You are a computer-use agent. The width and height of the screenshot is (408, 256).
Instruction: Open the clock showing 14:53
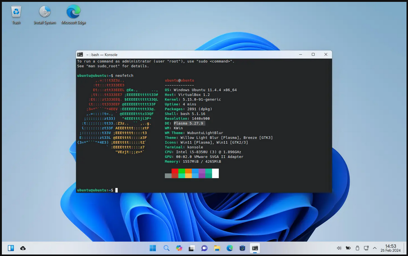(391, 248)
